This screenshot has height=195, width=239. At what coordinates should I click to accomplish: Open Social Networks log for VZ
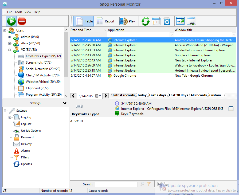43,69
